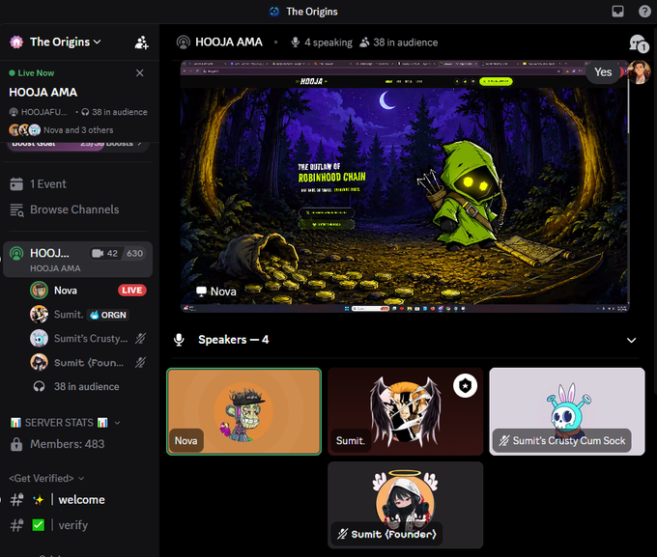The height and width of the screenshot is (557, 657).
Task: Open the speak requests icon with badge
Action: [639, 43]
